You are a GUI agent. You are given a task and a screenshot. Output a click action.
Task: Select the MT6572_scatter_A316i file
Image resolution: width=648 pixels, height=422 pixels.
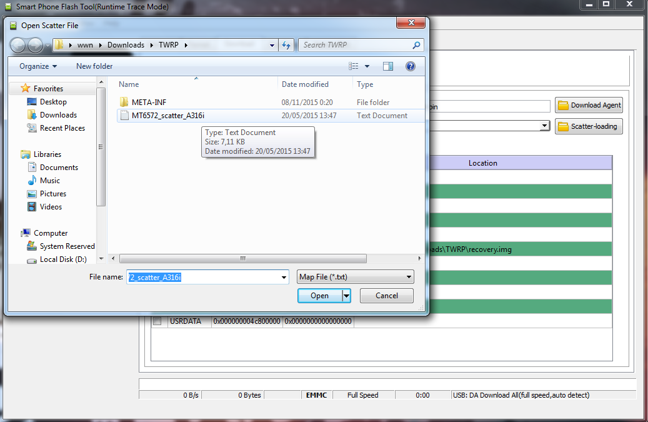coord(168,115)
